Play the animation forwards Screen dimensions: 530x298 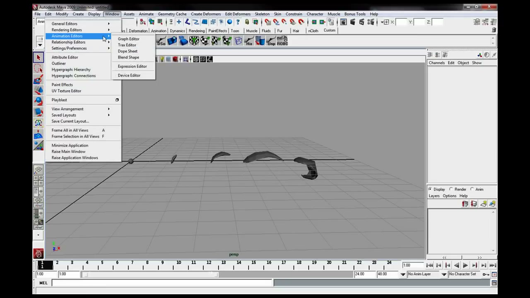click(x=465, y=265)
